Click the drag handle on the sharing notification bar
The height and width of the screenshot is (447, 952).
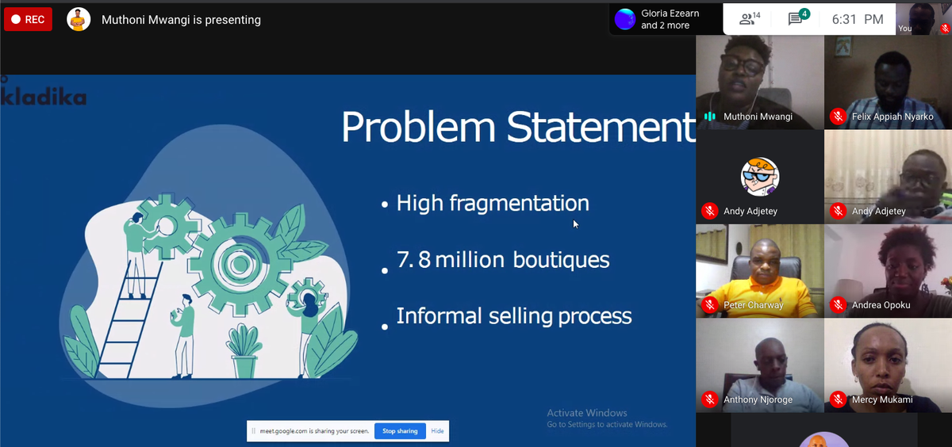coord(253,431)
